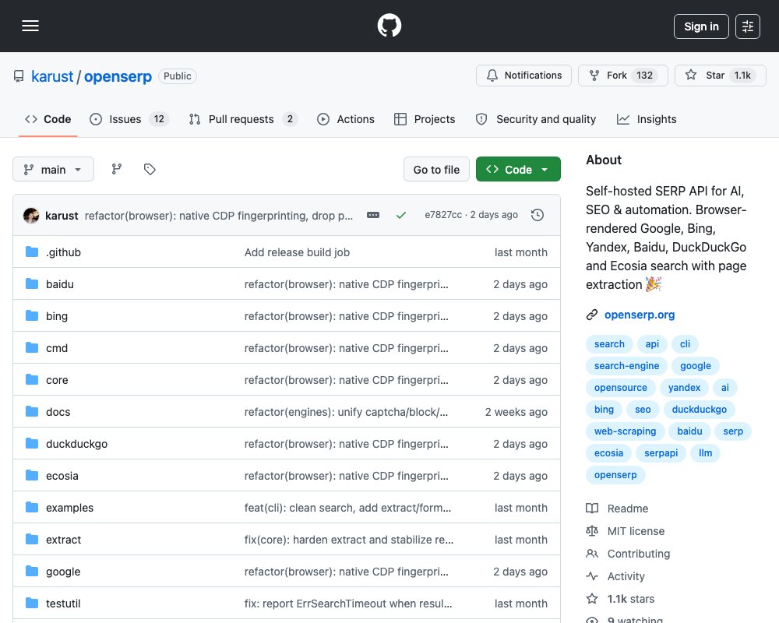The width and height of the screenshot is (779, 623).
Task: Switch to the Code tab
Action: [x=48, y=119]
